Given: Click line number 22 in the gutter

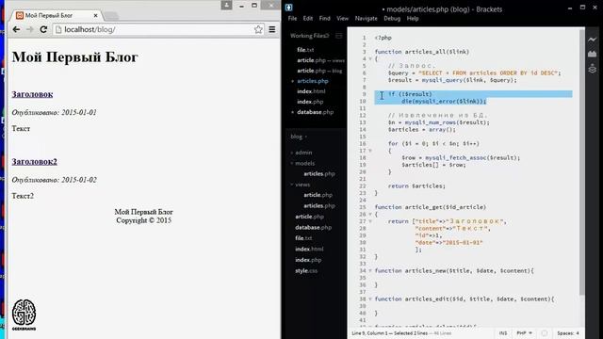Looking at the screenshot, I should tap(363, 186).
